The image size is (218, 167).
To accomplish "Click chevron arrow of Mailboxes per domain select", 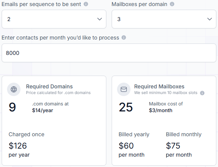I will tap(210, 19).
